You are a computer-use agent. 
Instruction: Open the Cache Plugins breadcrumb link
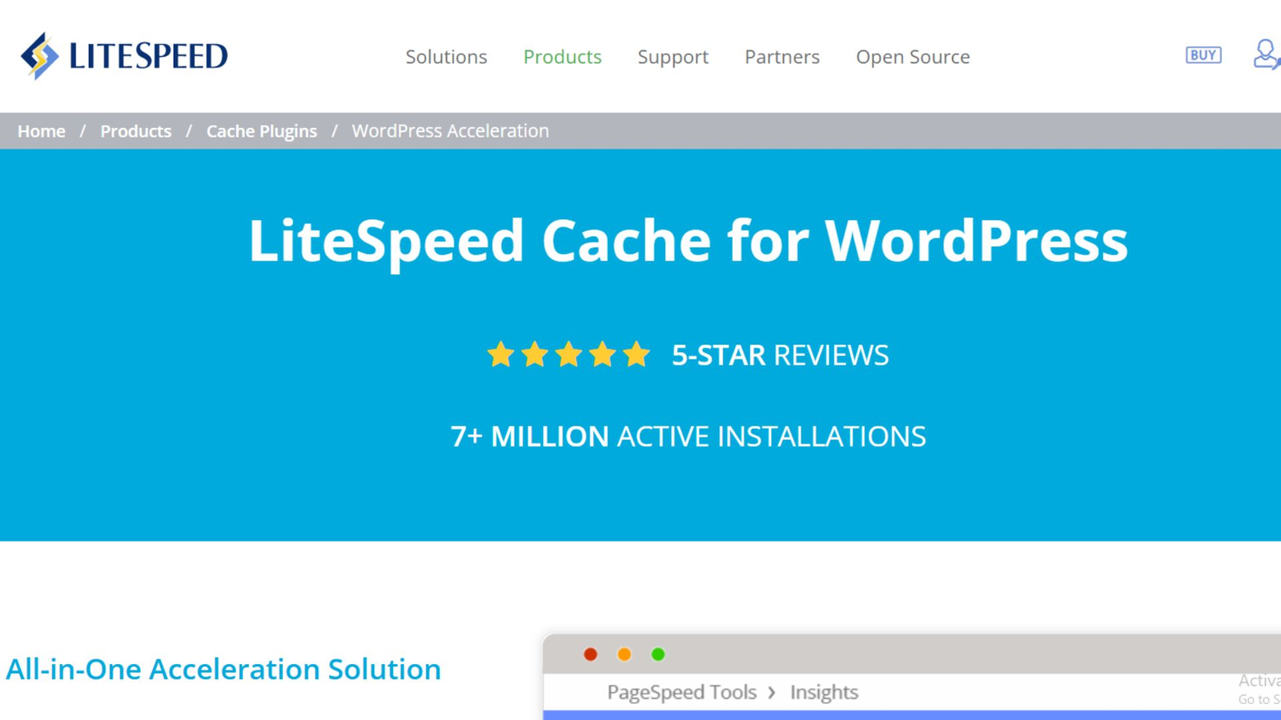click(x=261, y=130)
